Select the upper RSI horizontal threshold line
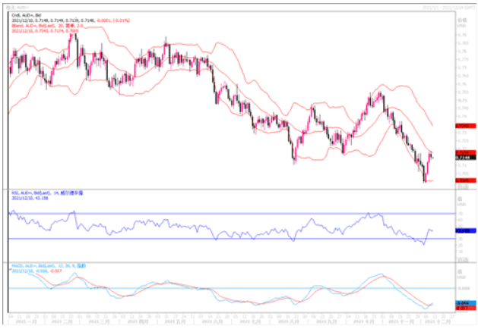478x332 pixels. [228, 214]
